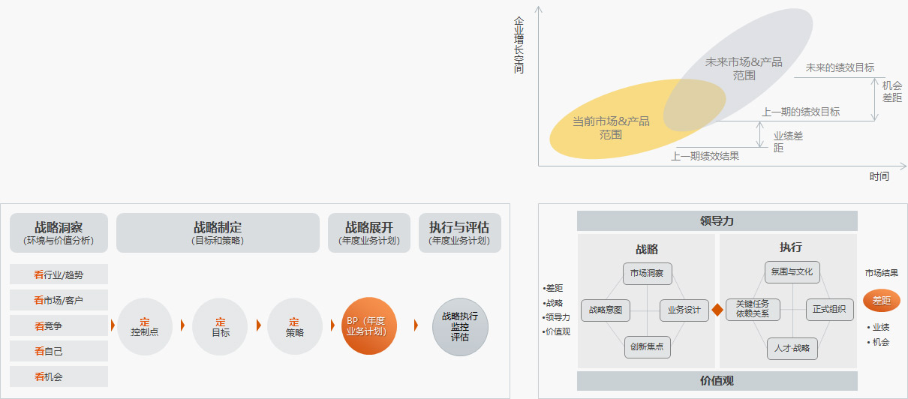
Task: Select the 战略洞察 header block
Action: [x=59, y=232]
